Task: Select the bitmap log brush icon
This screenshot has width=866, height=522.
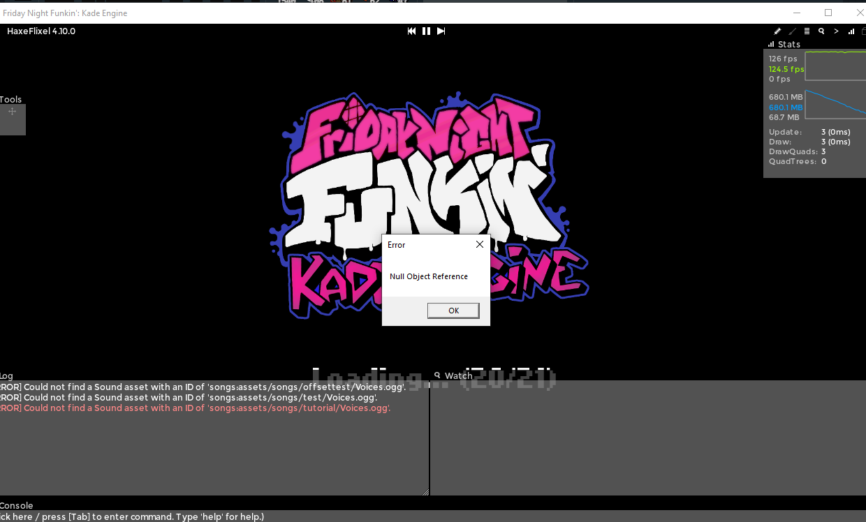Action: [792, 31]
